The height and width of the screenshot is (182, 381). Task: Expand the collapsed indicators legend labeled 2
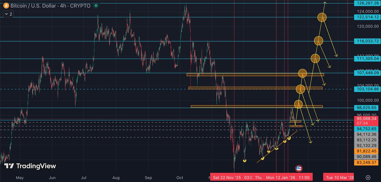click(9, 14)
